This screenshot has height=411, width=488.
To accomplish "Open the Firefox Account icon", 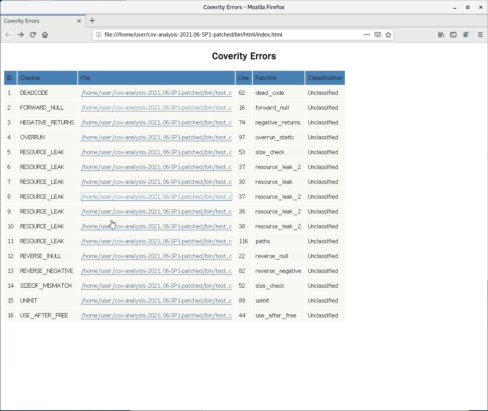I will [x=466, y=35].
